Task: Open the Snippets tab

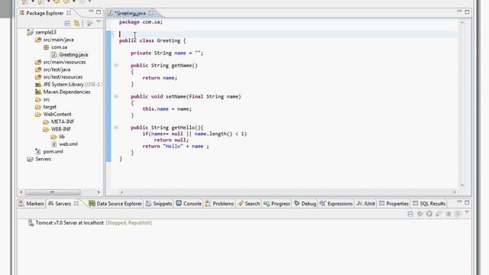Action: (159, 204)
